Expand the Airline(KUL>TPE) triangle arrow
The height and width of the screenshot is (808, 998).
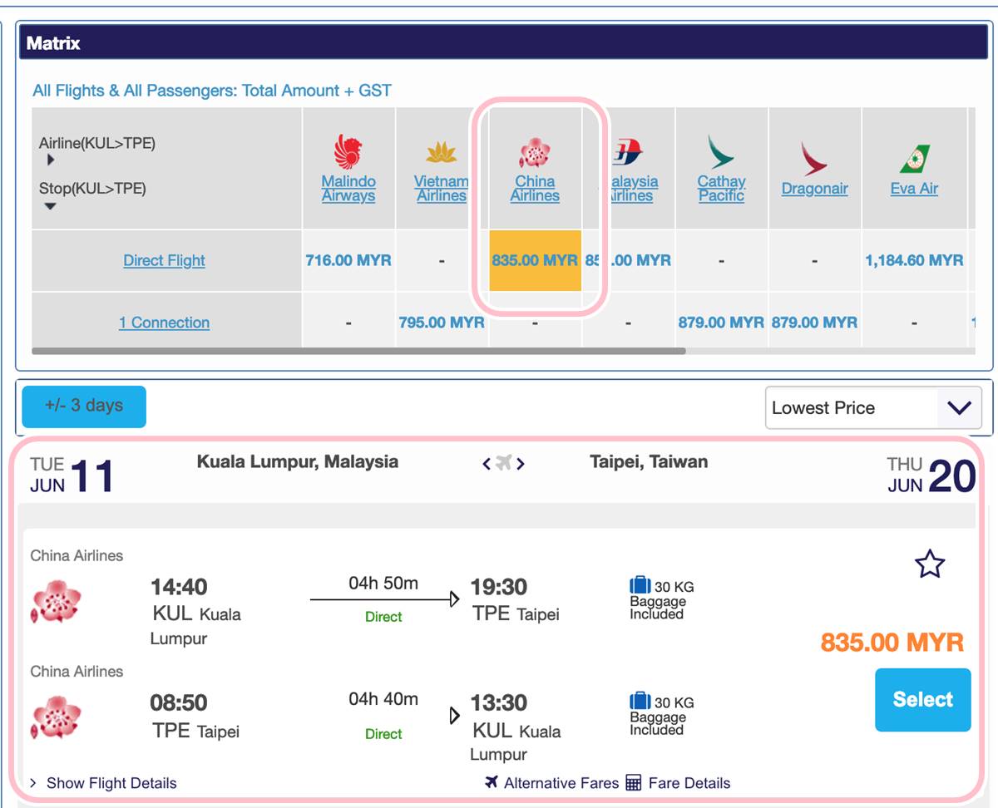tap(51, 160)
